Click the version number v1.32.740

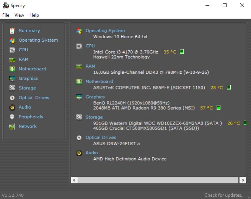pos(13,195)
